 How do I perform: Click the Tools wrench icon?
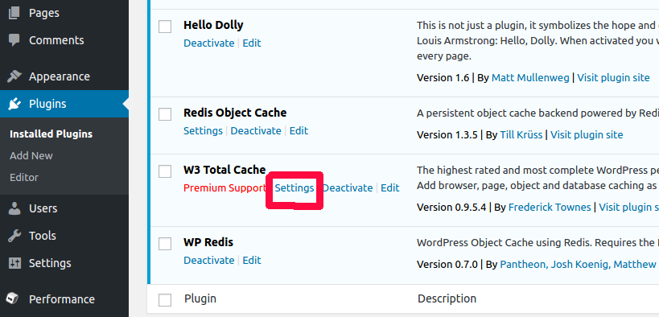tap(14, 236)
